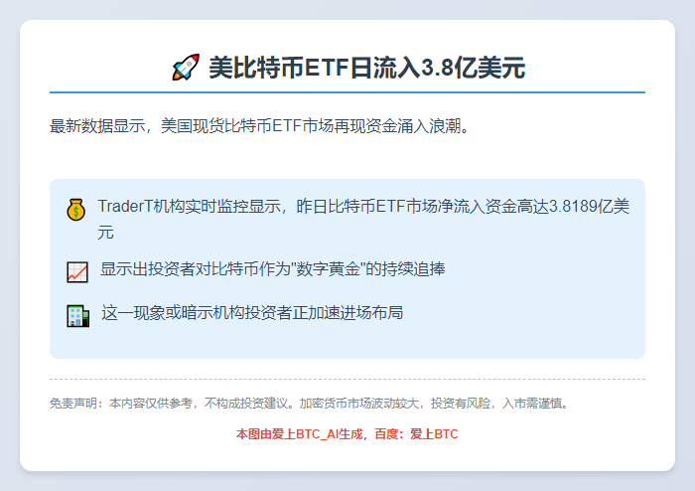This screenshot has width=695, height=491.
Task: Click the line mentioning "数字黄金"
Action: pos(273,269)
